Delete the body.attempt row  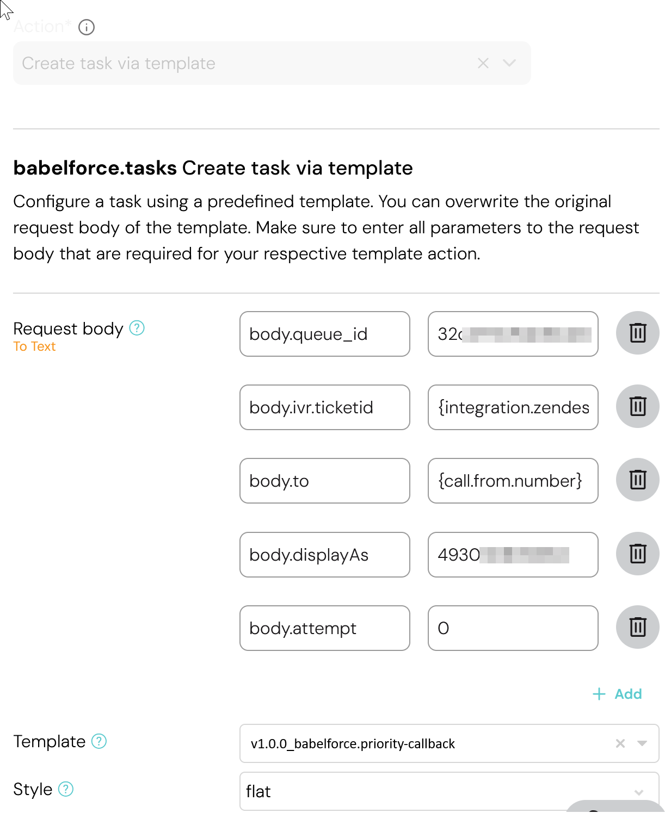coord(637,627)
